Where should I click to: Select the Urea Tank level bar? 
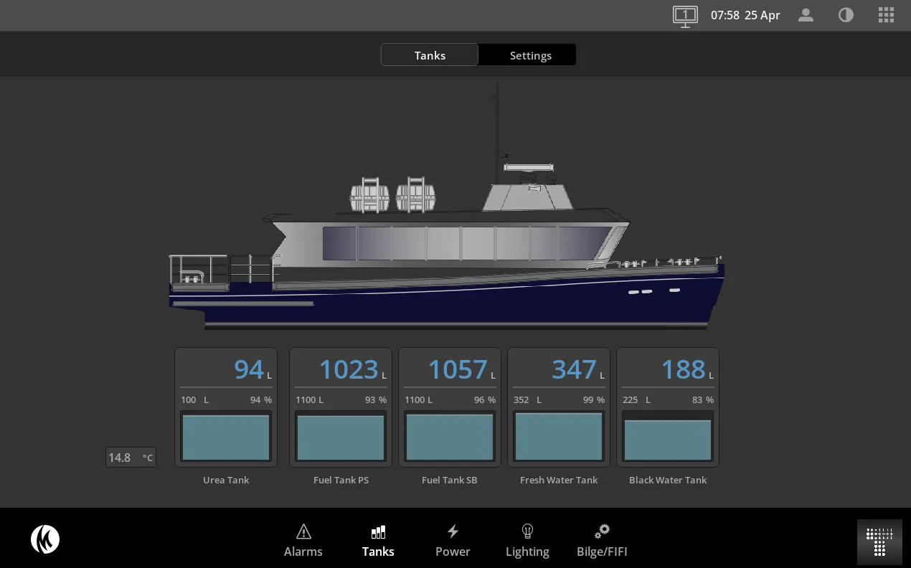pos(226,436)
